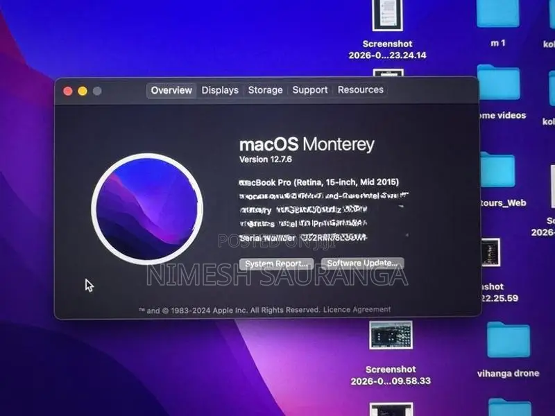Click the System Report button
The width and height of the screenshot is (555, 416).
276,264
